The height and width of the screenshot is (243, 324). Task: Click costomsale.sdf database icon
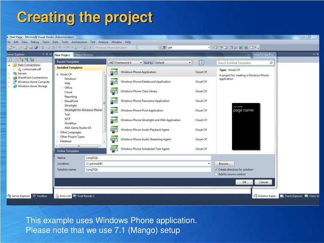click(20, 69)
